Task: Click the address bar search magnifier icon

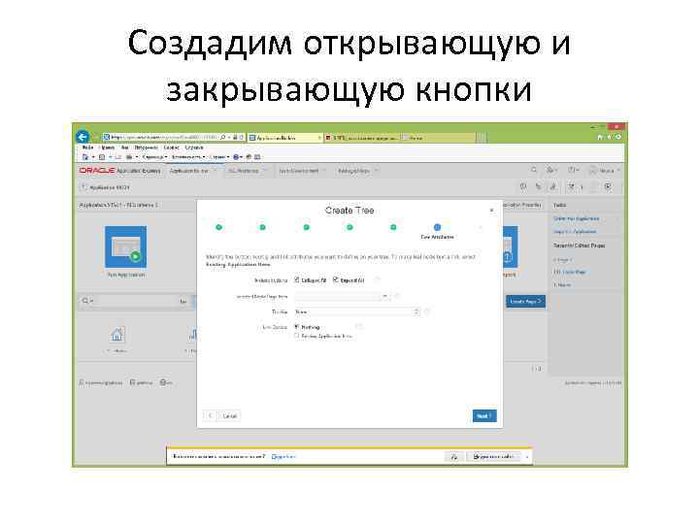Action: coord(223,137)
